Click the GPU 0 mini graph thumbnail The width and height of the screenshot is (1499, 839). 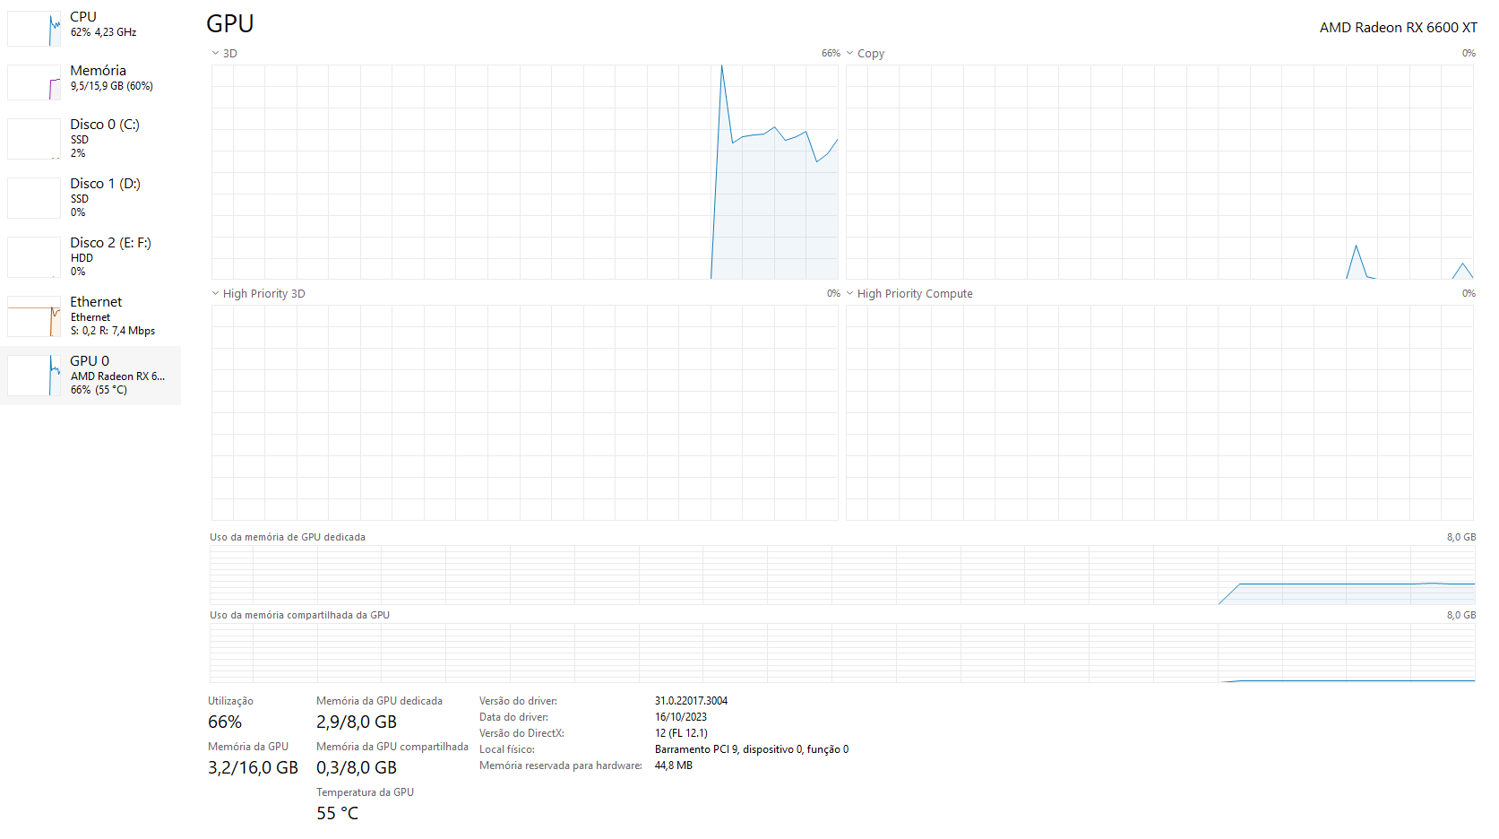point(34,376)
